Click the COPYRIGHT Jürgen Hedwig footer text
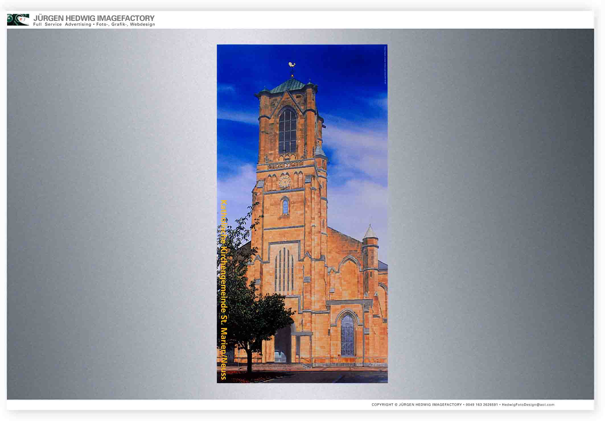This screenshot has width=605, height=421. 417,405
